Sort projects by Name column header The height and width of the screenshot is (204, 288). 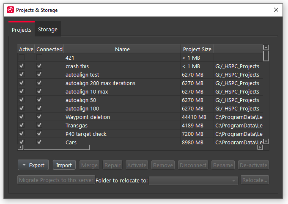click(122, 50)
